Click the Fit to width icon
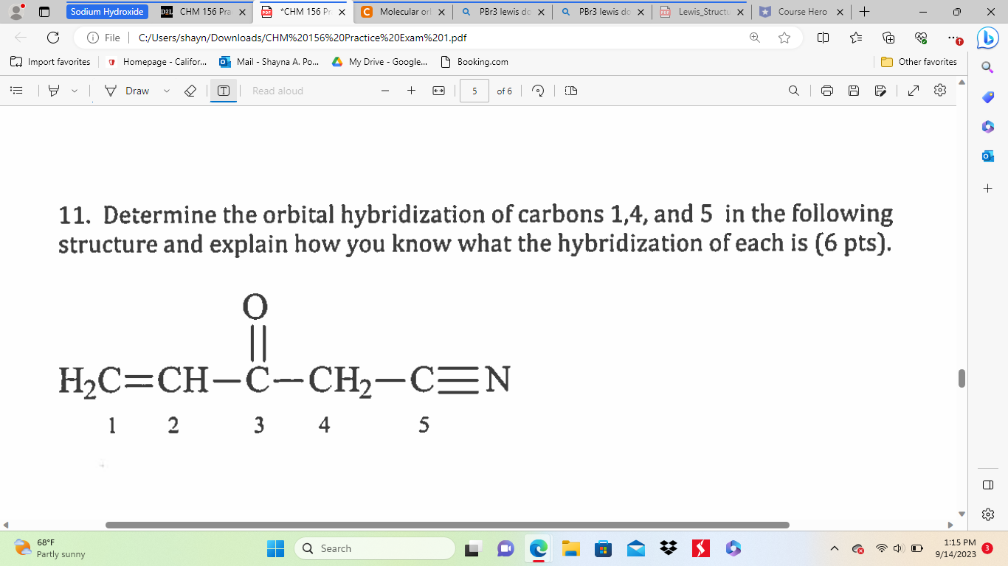 click(x=438, y=91)
